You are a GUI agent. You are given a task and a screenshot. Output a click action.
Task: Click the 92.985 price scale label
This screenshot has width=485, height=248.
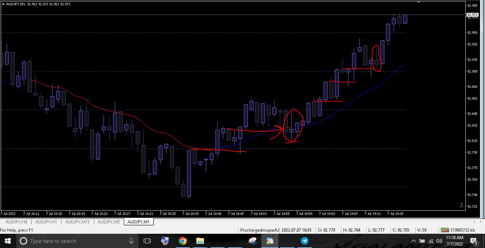[x=472, y=5]
